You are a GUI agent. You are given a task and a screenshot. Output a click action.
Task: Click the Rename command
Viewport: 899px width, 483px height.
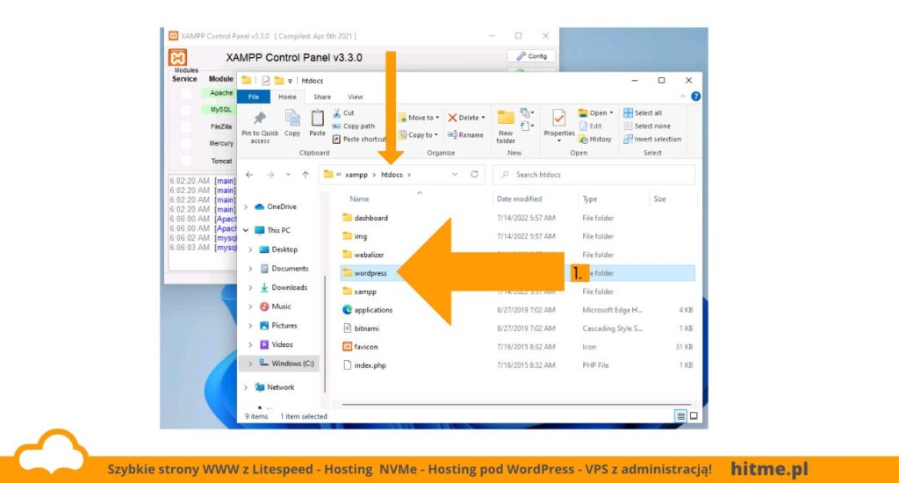point(465,135)
